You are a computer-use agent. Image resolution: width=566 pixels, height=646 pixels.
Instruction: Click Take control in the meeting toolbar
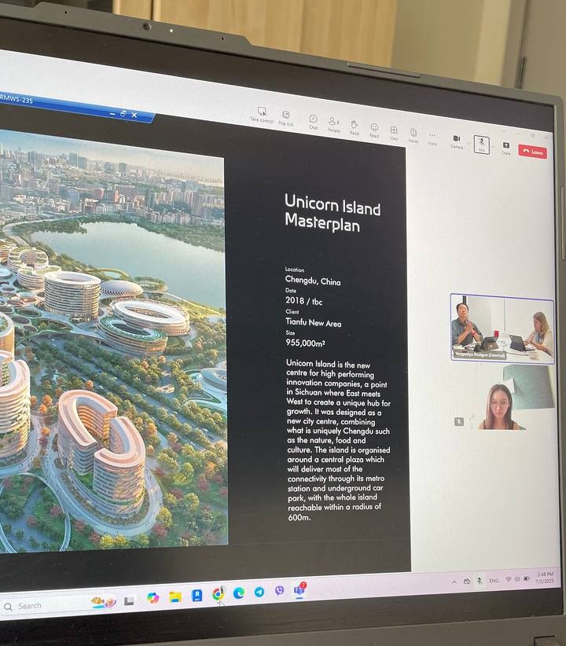pyautogui.click(x=262, y=114)
